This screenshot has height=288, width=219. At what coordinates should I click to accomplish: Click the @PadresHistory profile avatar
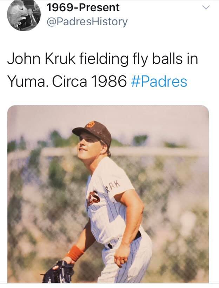tap(24, 15)
